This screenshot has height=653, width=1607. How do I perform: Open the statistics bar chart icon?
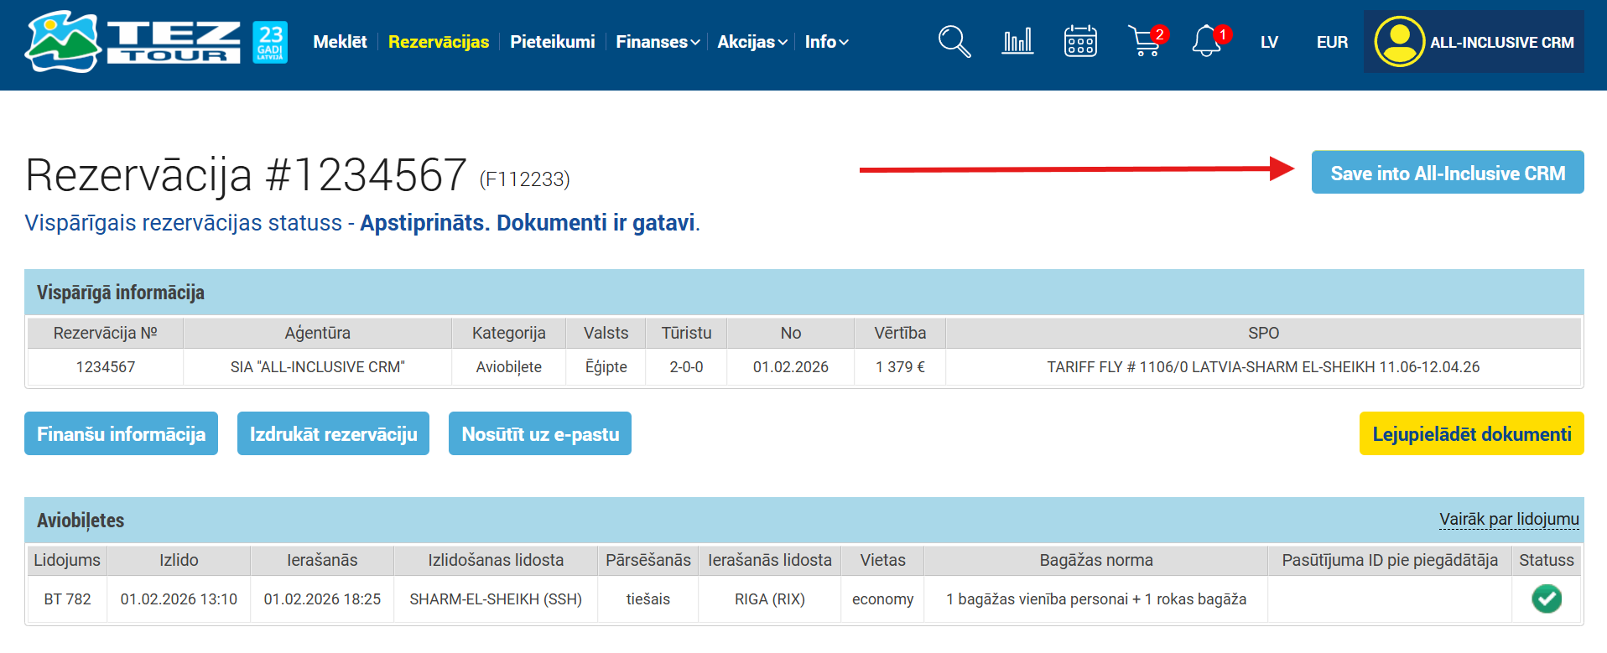[1017, 42]
